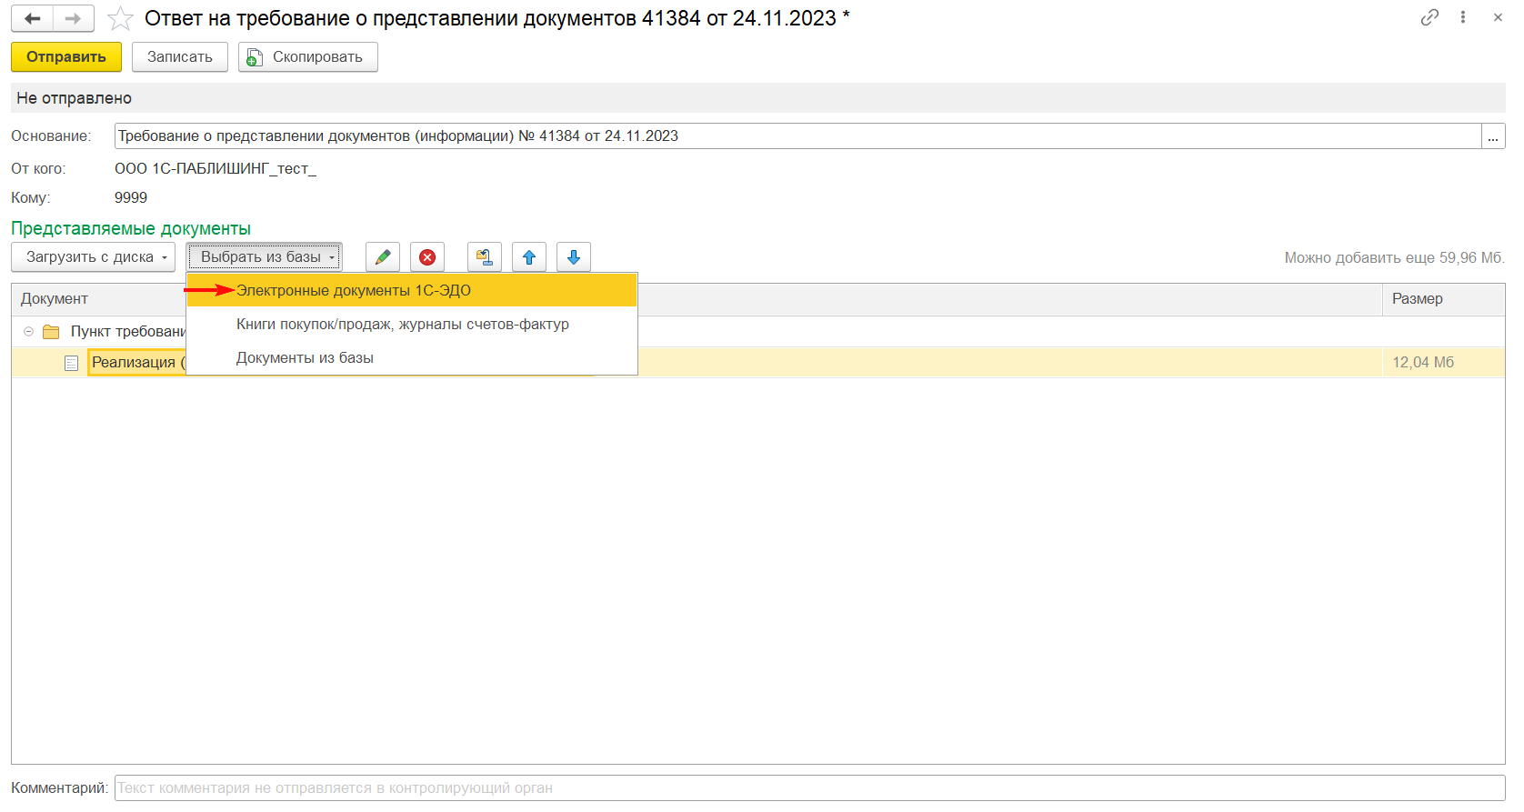This screenshot has width=1524, height=812.
Task: Go back with the left arrow button
Action: [x=32, y=18]
